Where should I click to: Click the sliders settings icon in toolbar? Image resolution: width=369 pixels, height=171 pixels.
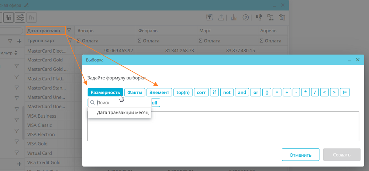20,17
